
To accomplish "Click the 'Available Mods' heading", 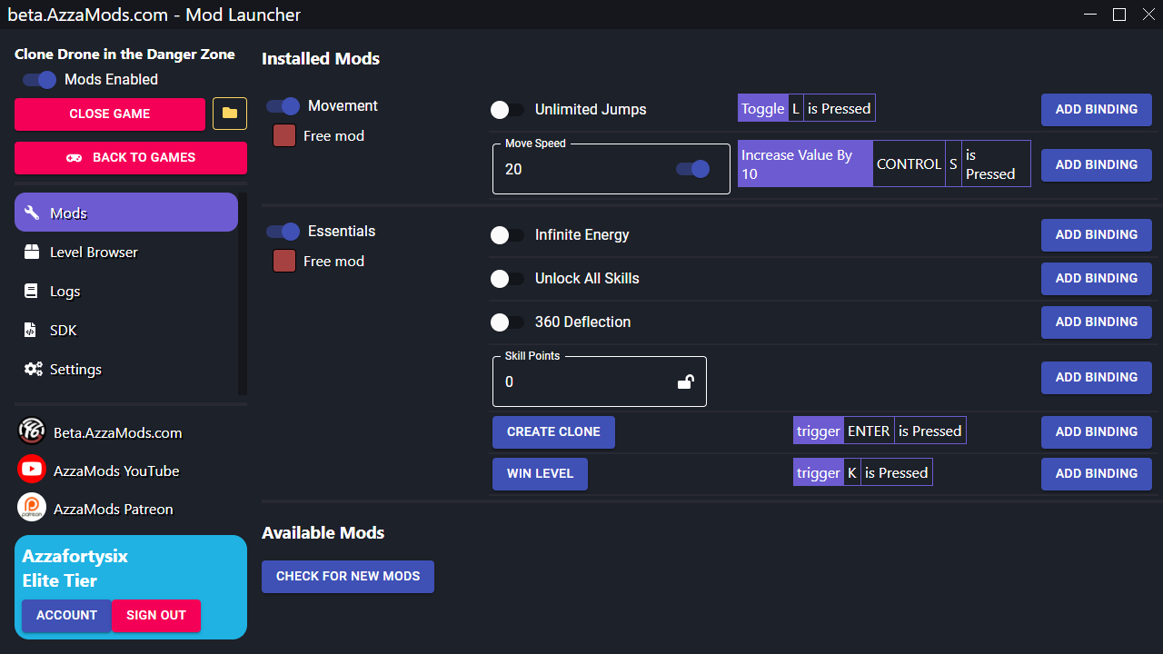I will click(x=323, y=533).
